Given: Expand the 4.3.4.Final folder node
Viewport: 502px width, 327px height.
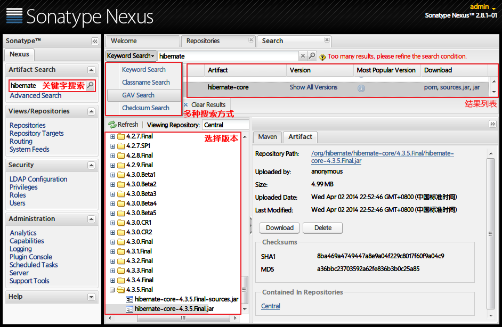Looking at the screenshot, I should point(112,280).
